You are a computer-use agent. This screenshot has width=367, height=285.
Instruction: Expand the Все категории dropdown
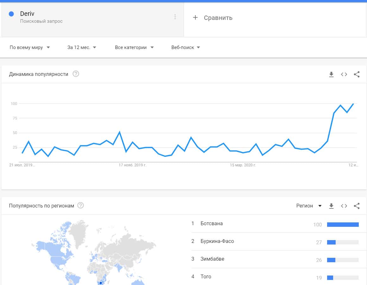click(134, 47)
